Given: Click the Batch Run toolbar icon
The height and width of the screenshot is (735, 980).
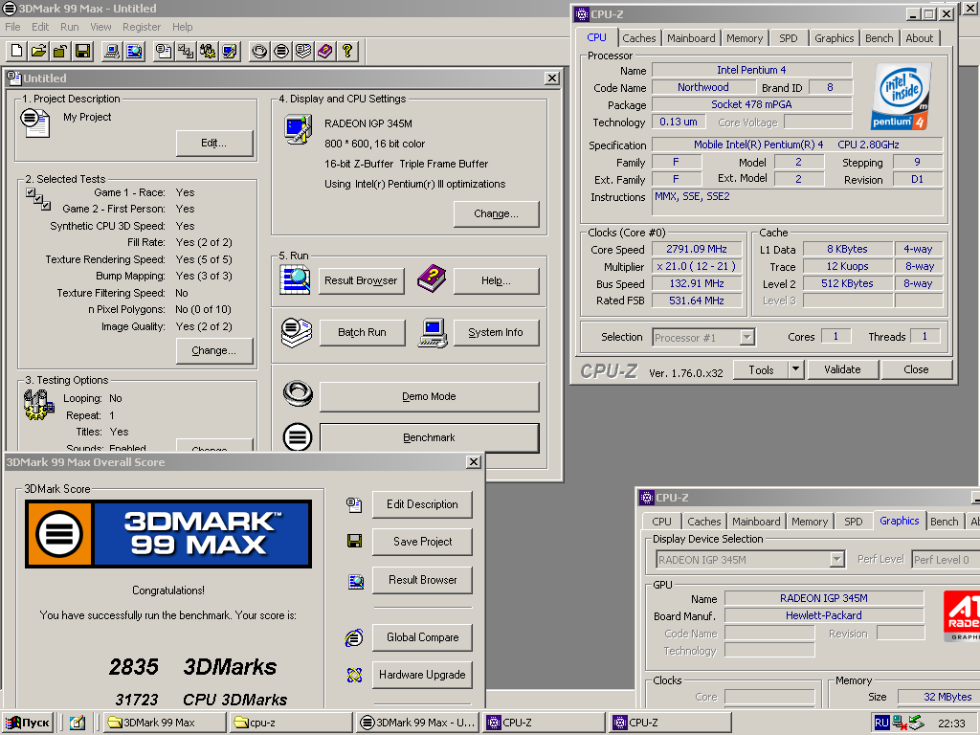Looking at the screenshot, I should (x=303, y=51).
